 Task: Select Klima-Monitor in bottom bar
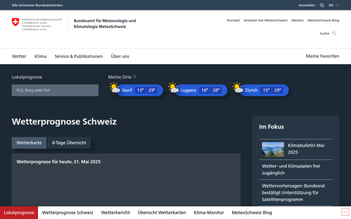(209, 213)
